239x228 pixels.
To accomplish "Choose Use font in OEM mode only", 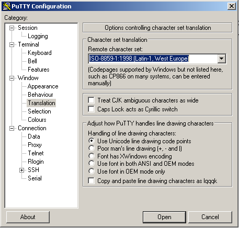I will pos(92,171).
